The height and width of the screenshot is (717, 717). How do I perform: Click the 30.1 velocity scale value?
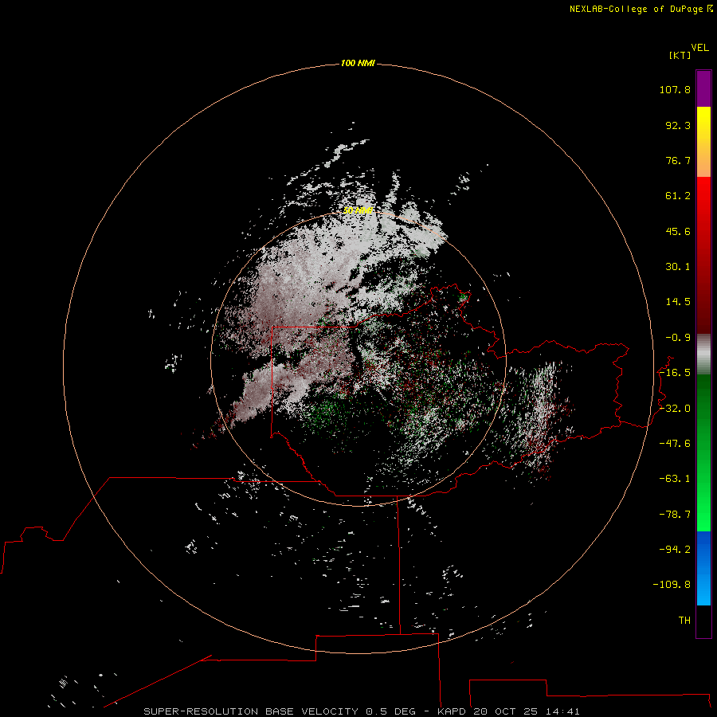coord(678,267)
